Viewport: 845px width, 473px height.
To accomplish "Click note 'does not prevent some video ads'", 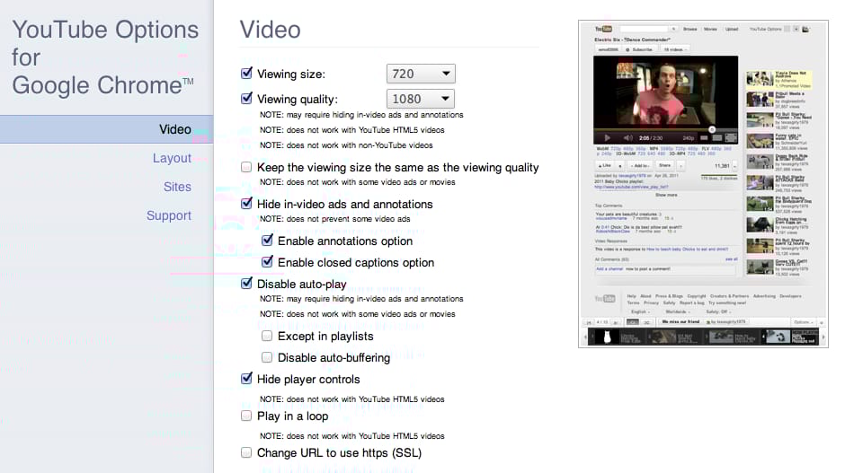I will [334, 219].
